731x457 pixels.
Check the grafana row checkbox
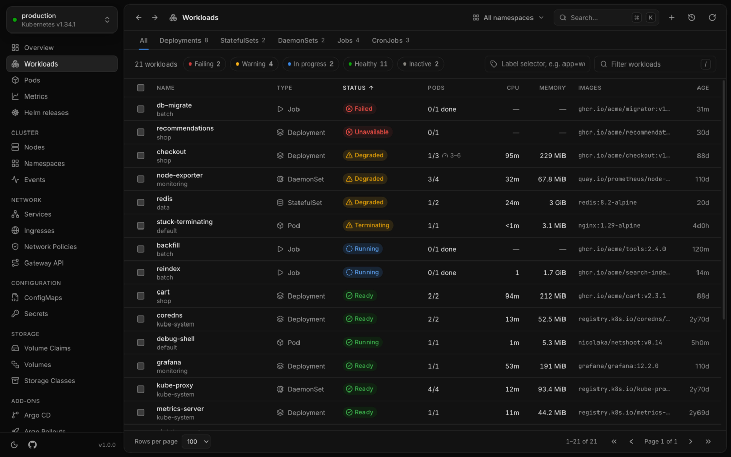pyautogui.click(x=141, y=366)
